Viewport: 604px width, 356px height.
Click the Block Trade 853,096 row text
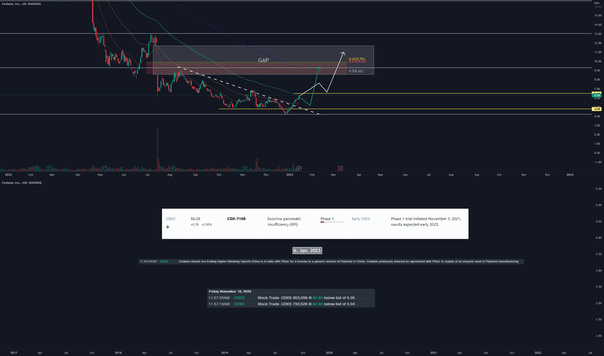coord(307,298)
